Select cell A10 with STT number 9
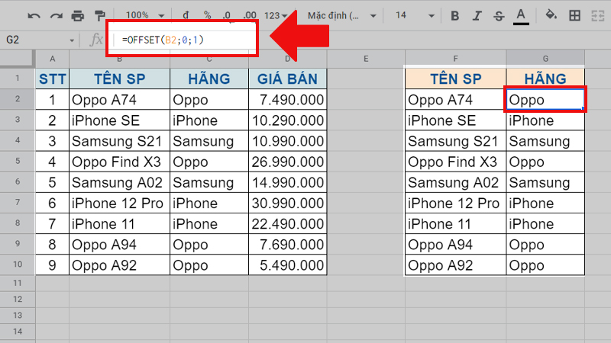Viewport: 611px width, 343px height. (x=52, y=264)
